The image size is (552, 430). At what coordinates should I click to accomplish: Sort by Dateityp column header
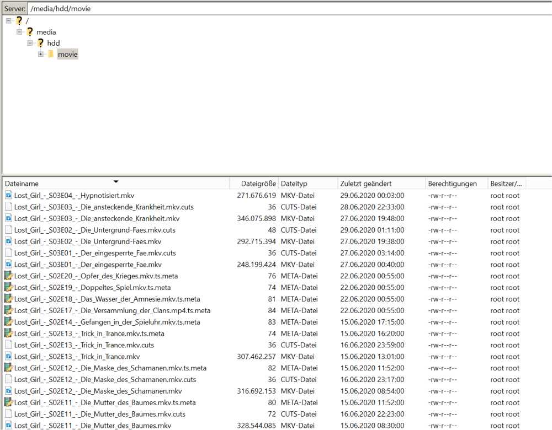294,183
